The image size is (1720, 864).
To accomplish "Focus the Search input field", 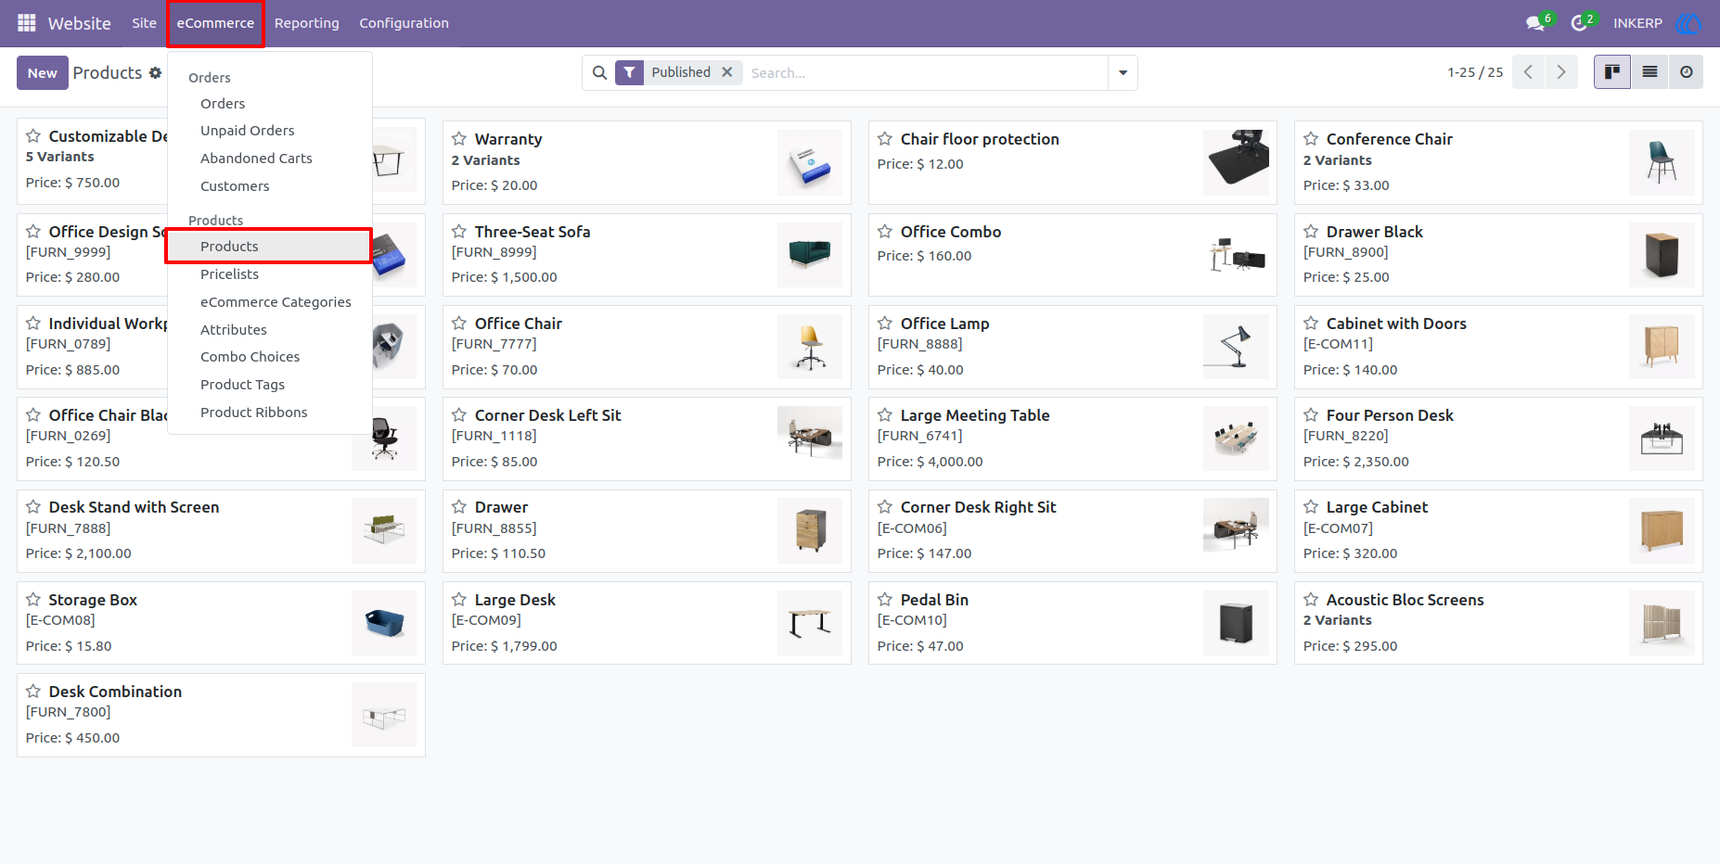I will [926, 72].
